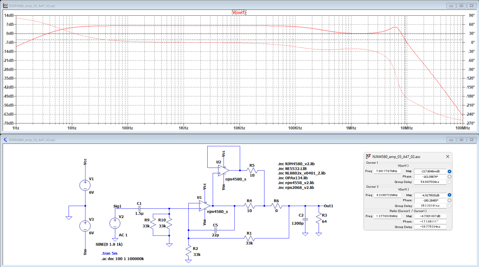479x267 pixels.
Task: Click Cursor 2 Freq input field
Action: click(x=387, y=195)
